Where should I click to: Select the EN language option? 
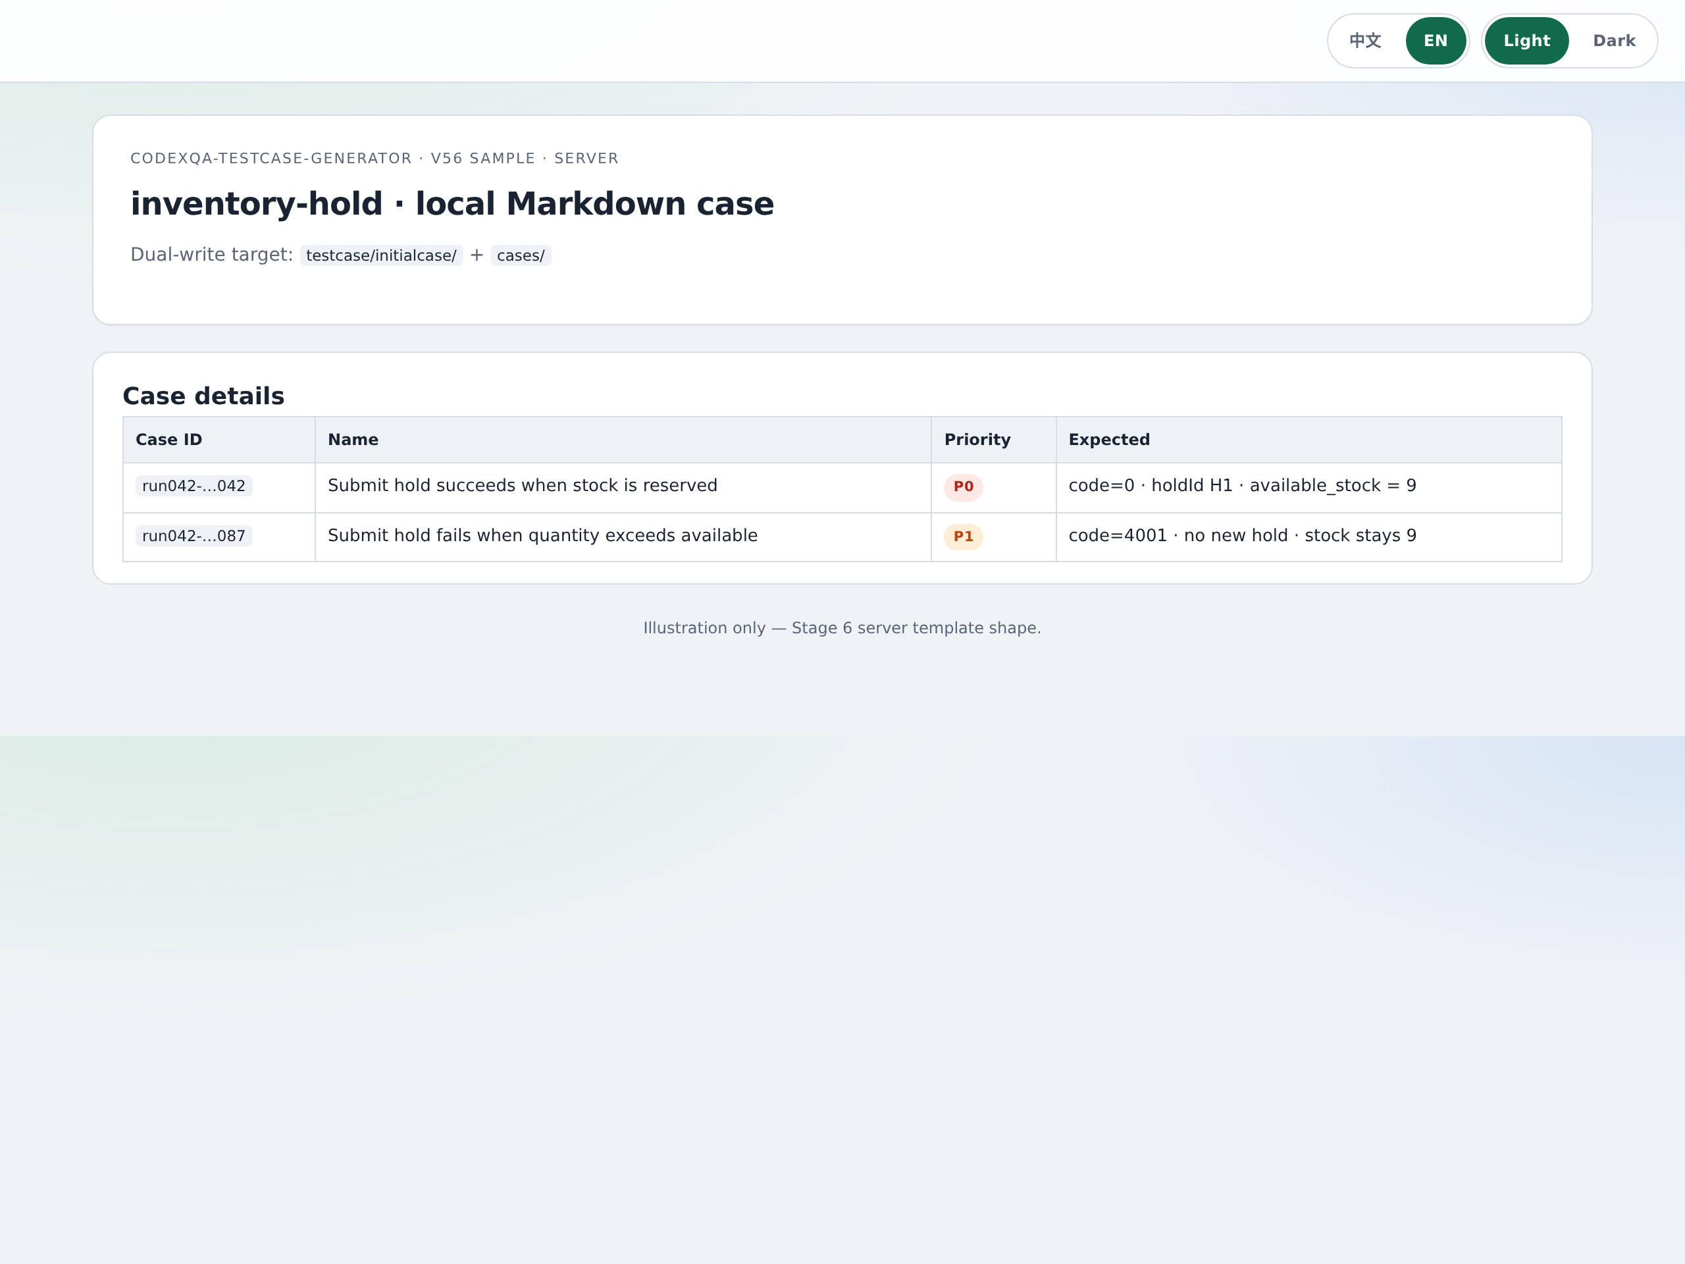click(1435, 40)
